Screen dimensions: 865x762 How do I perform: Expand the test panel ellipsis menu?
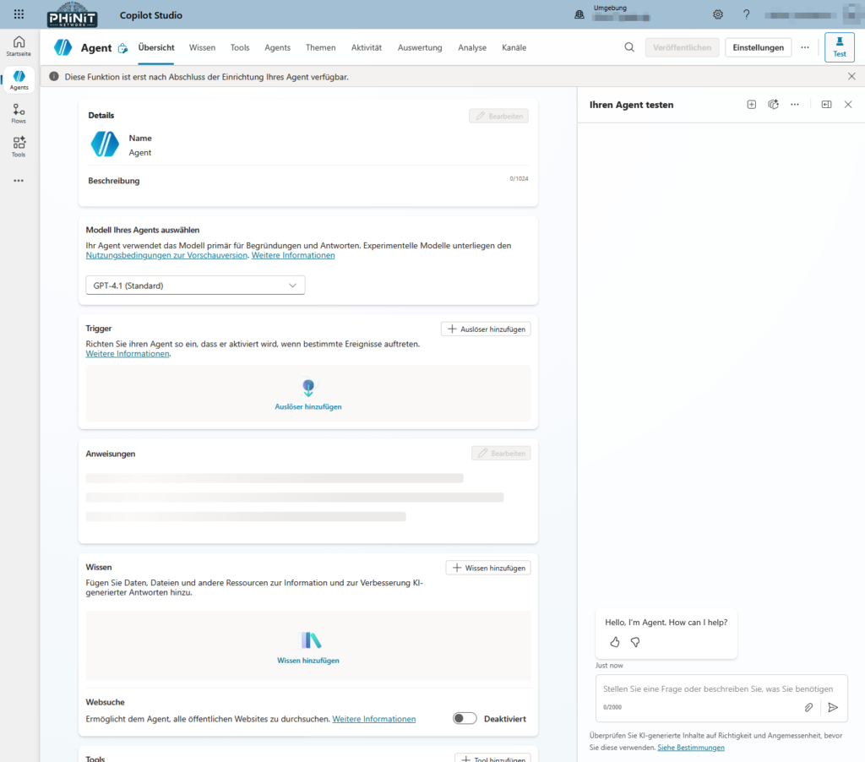794,105
